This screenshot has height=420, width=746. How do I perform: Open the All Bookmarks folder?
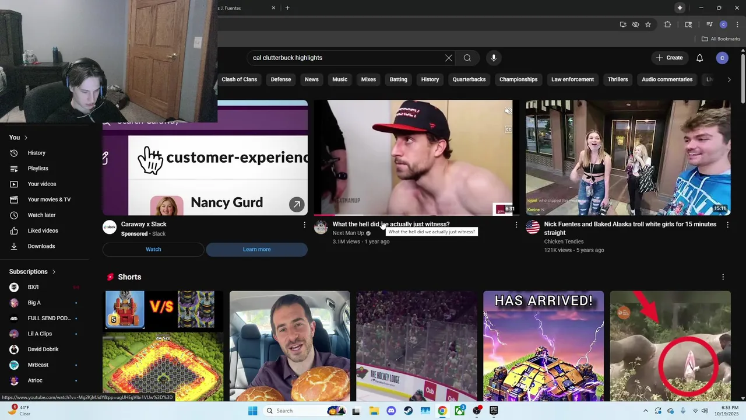(x=720, y=39)
